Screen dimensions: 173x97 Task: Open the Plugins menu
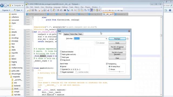click(88, 7)
